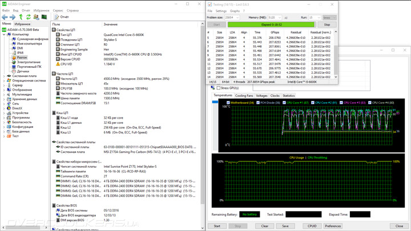Enable the Stress GPU(s) checkbox
The width and height of the screenshot is (411, 231).
tap(218, 88)
